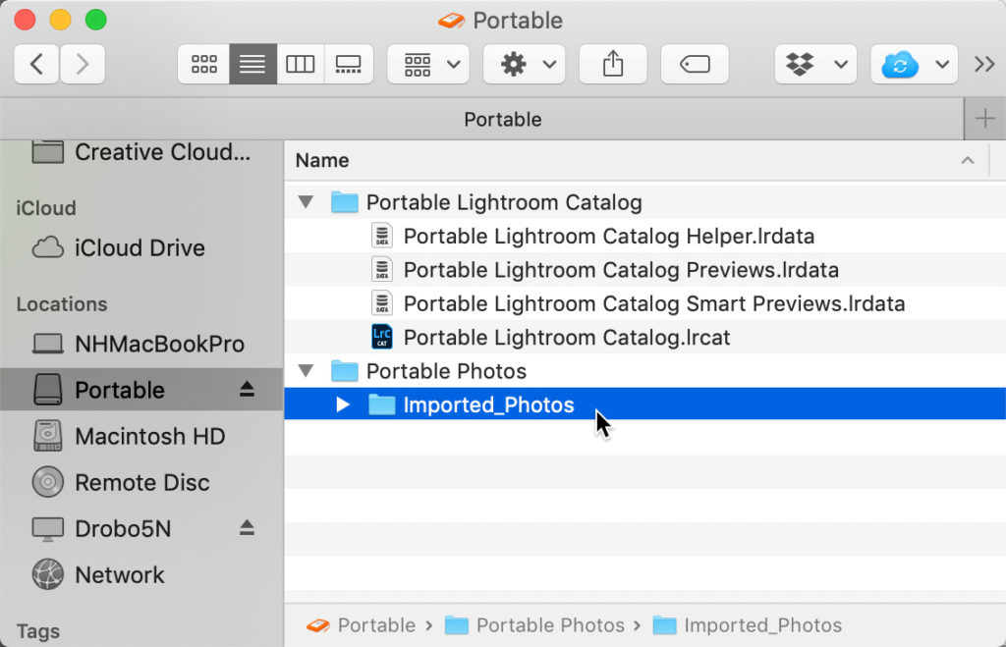Open Creative Cloud in the sidebar
This screenshot has height=647, width=1006.
[x=141, y=152]
